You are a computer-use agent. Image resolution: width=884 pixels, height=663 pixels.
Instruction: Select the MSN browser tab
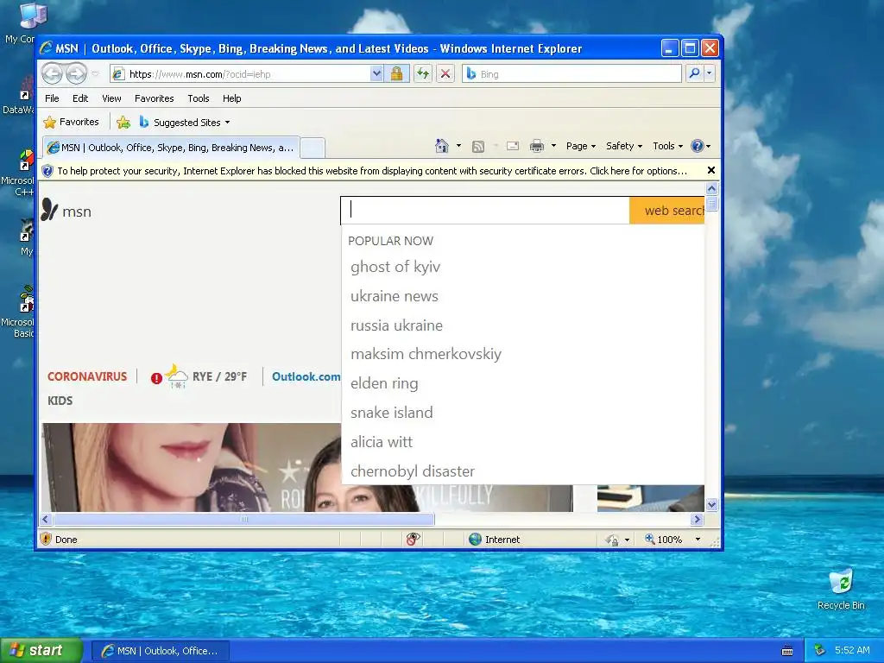[172, 148]
